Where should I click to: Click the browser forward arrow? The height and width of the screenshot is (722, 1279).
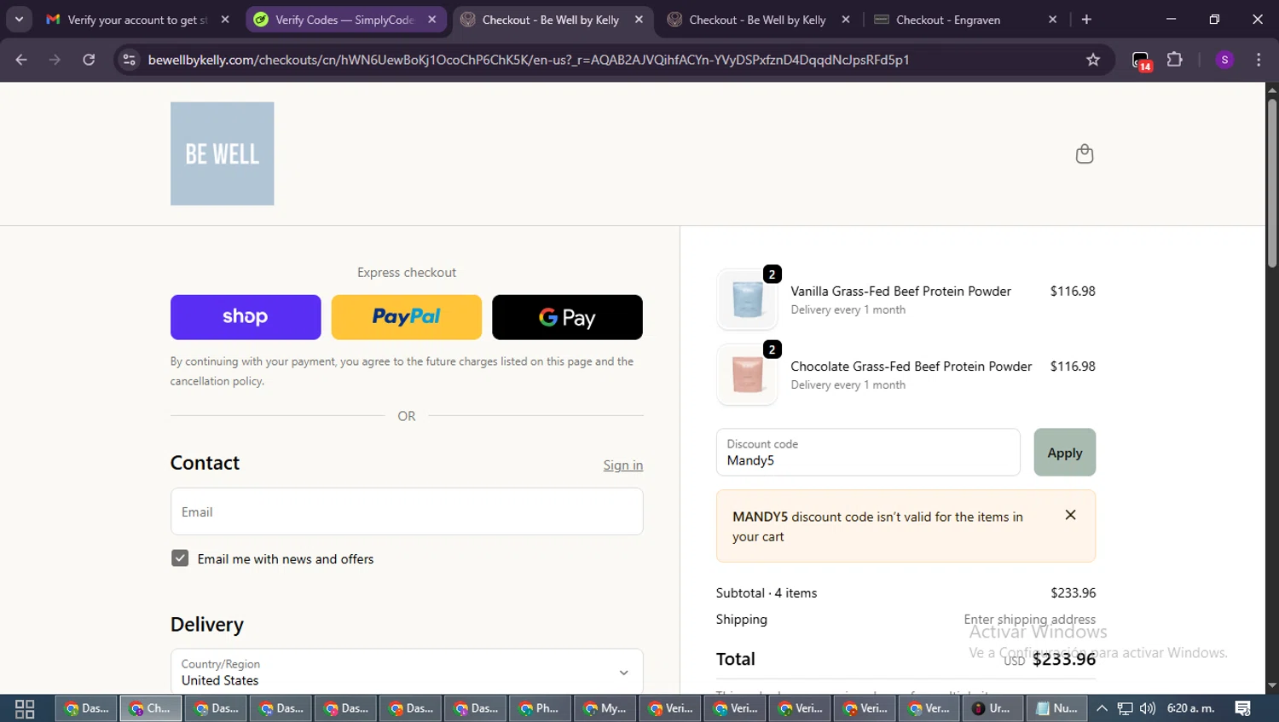pyautogui.click(x=55, y=60)
